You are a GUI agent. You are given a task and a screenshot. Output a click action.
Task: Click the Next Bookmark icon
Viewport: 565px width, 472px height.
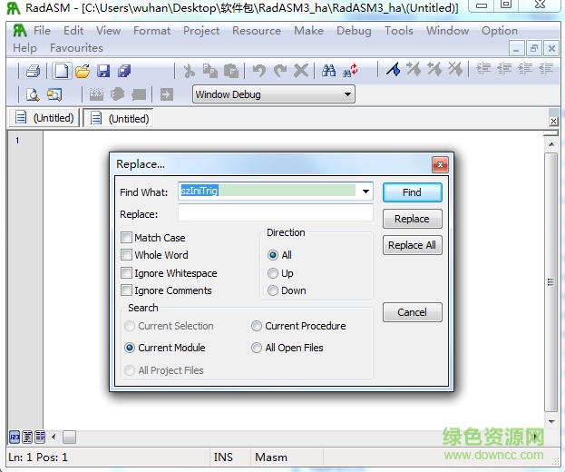414,68
